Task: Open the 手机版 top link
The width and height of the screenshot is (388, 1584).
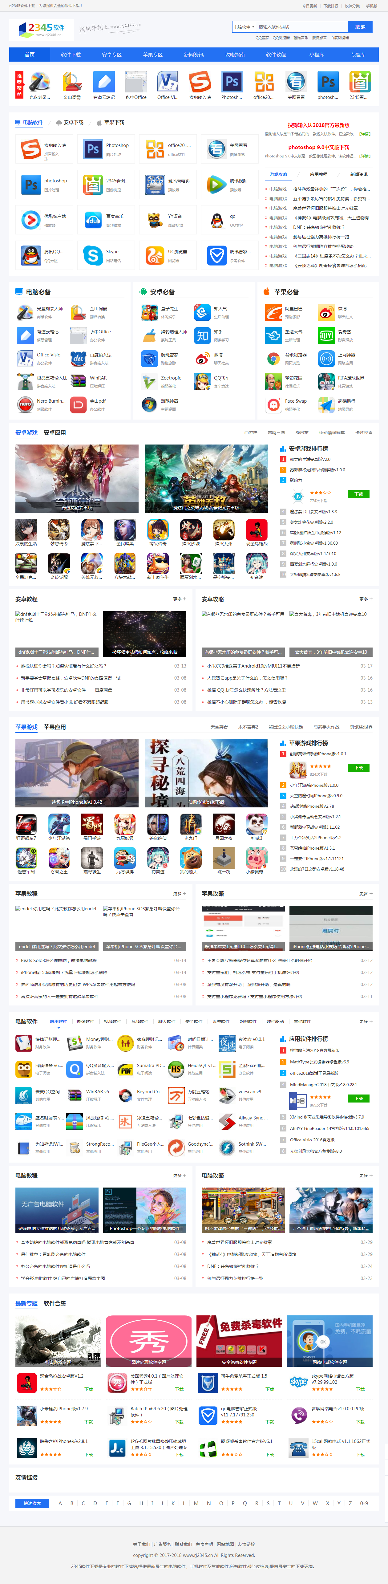Action: coord(372,6)
